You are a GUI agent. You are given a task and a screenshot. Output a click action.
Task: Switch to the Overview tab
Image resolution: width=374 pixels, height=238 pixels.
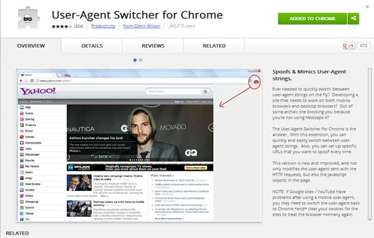click(31, 45)
